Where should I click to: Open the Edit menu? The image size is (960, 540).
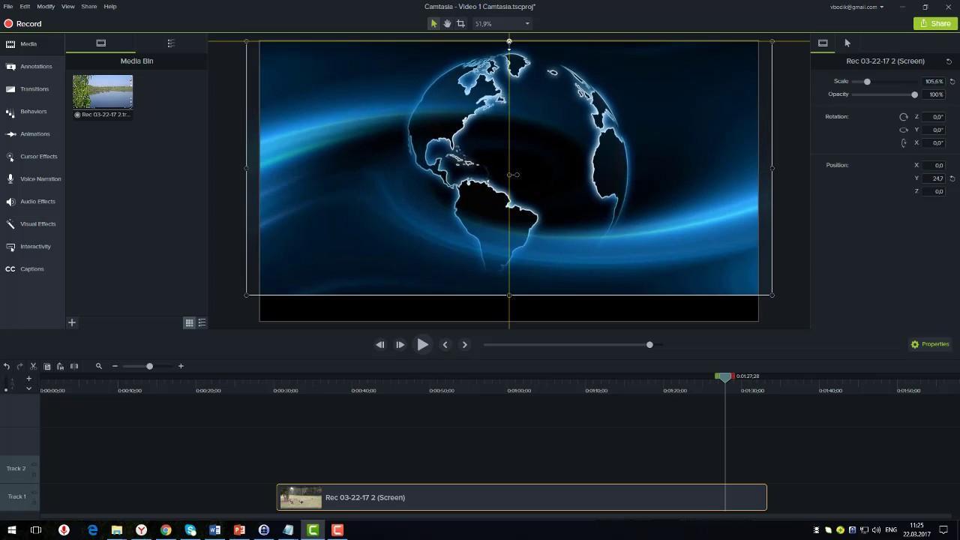tap(25, 7)
